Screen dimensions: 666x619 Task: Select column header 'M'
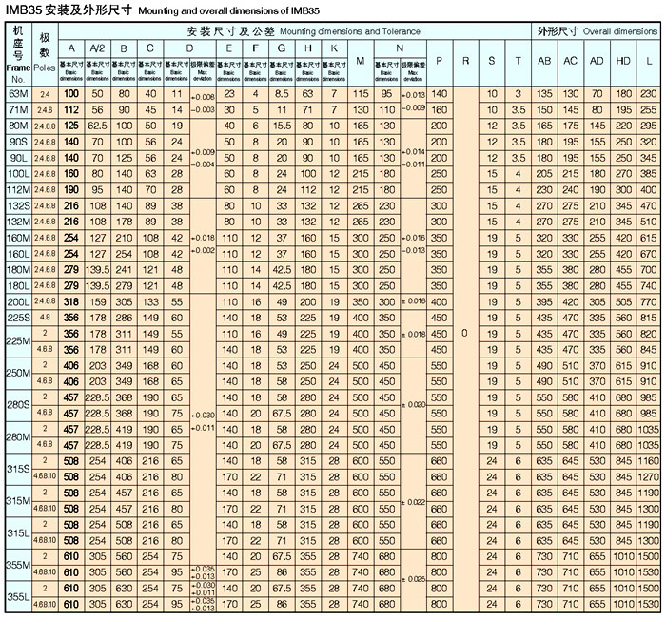tap(361, 61)
